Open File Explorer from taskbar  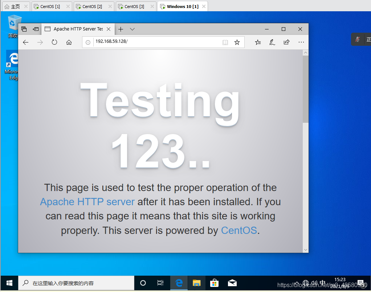point(197,283)
